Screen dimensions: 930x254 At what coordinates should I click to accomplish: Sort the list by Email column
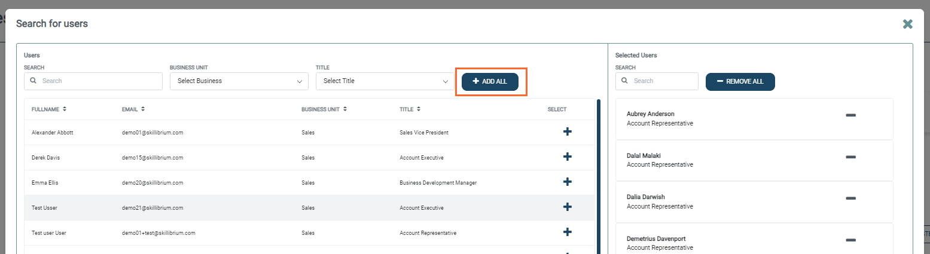click(x=133, y=109)
